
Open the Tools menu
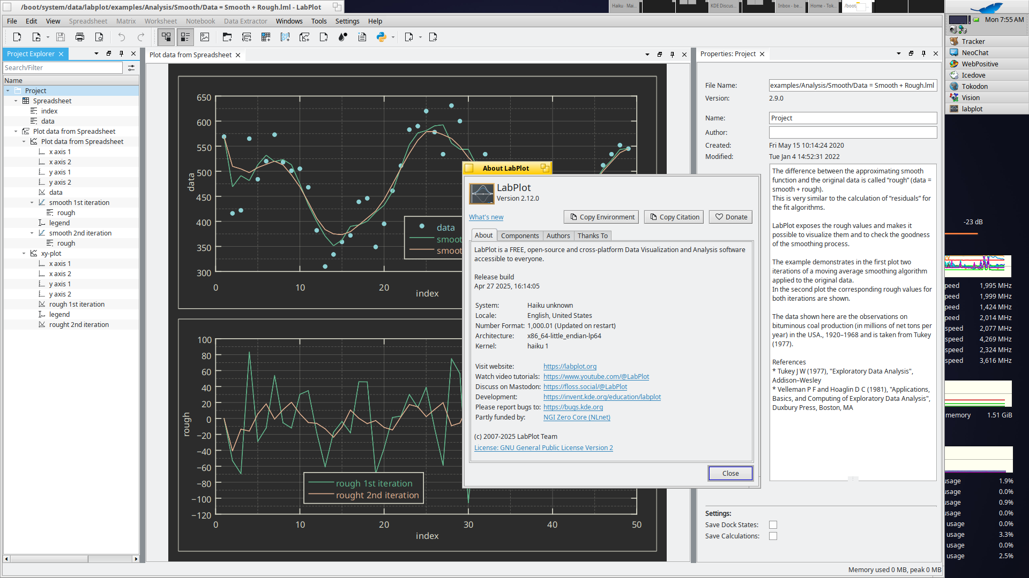coord(318,21)
